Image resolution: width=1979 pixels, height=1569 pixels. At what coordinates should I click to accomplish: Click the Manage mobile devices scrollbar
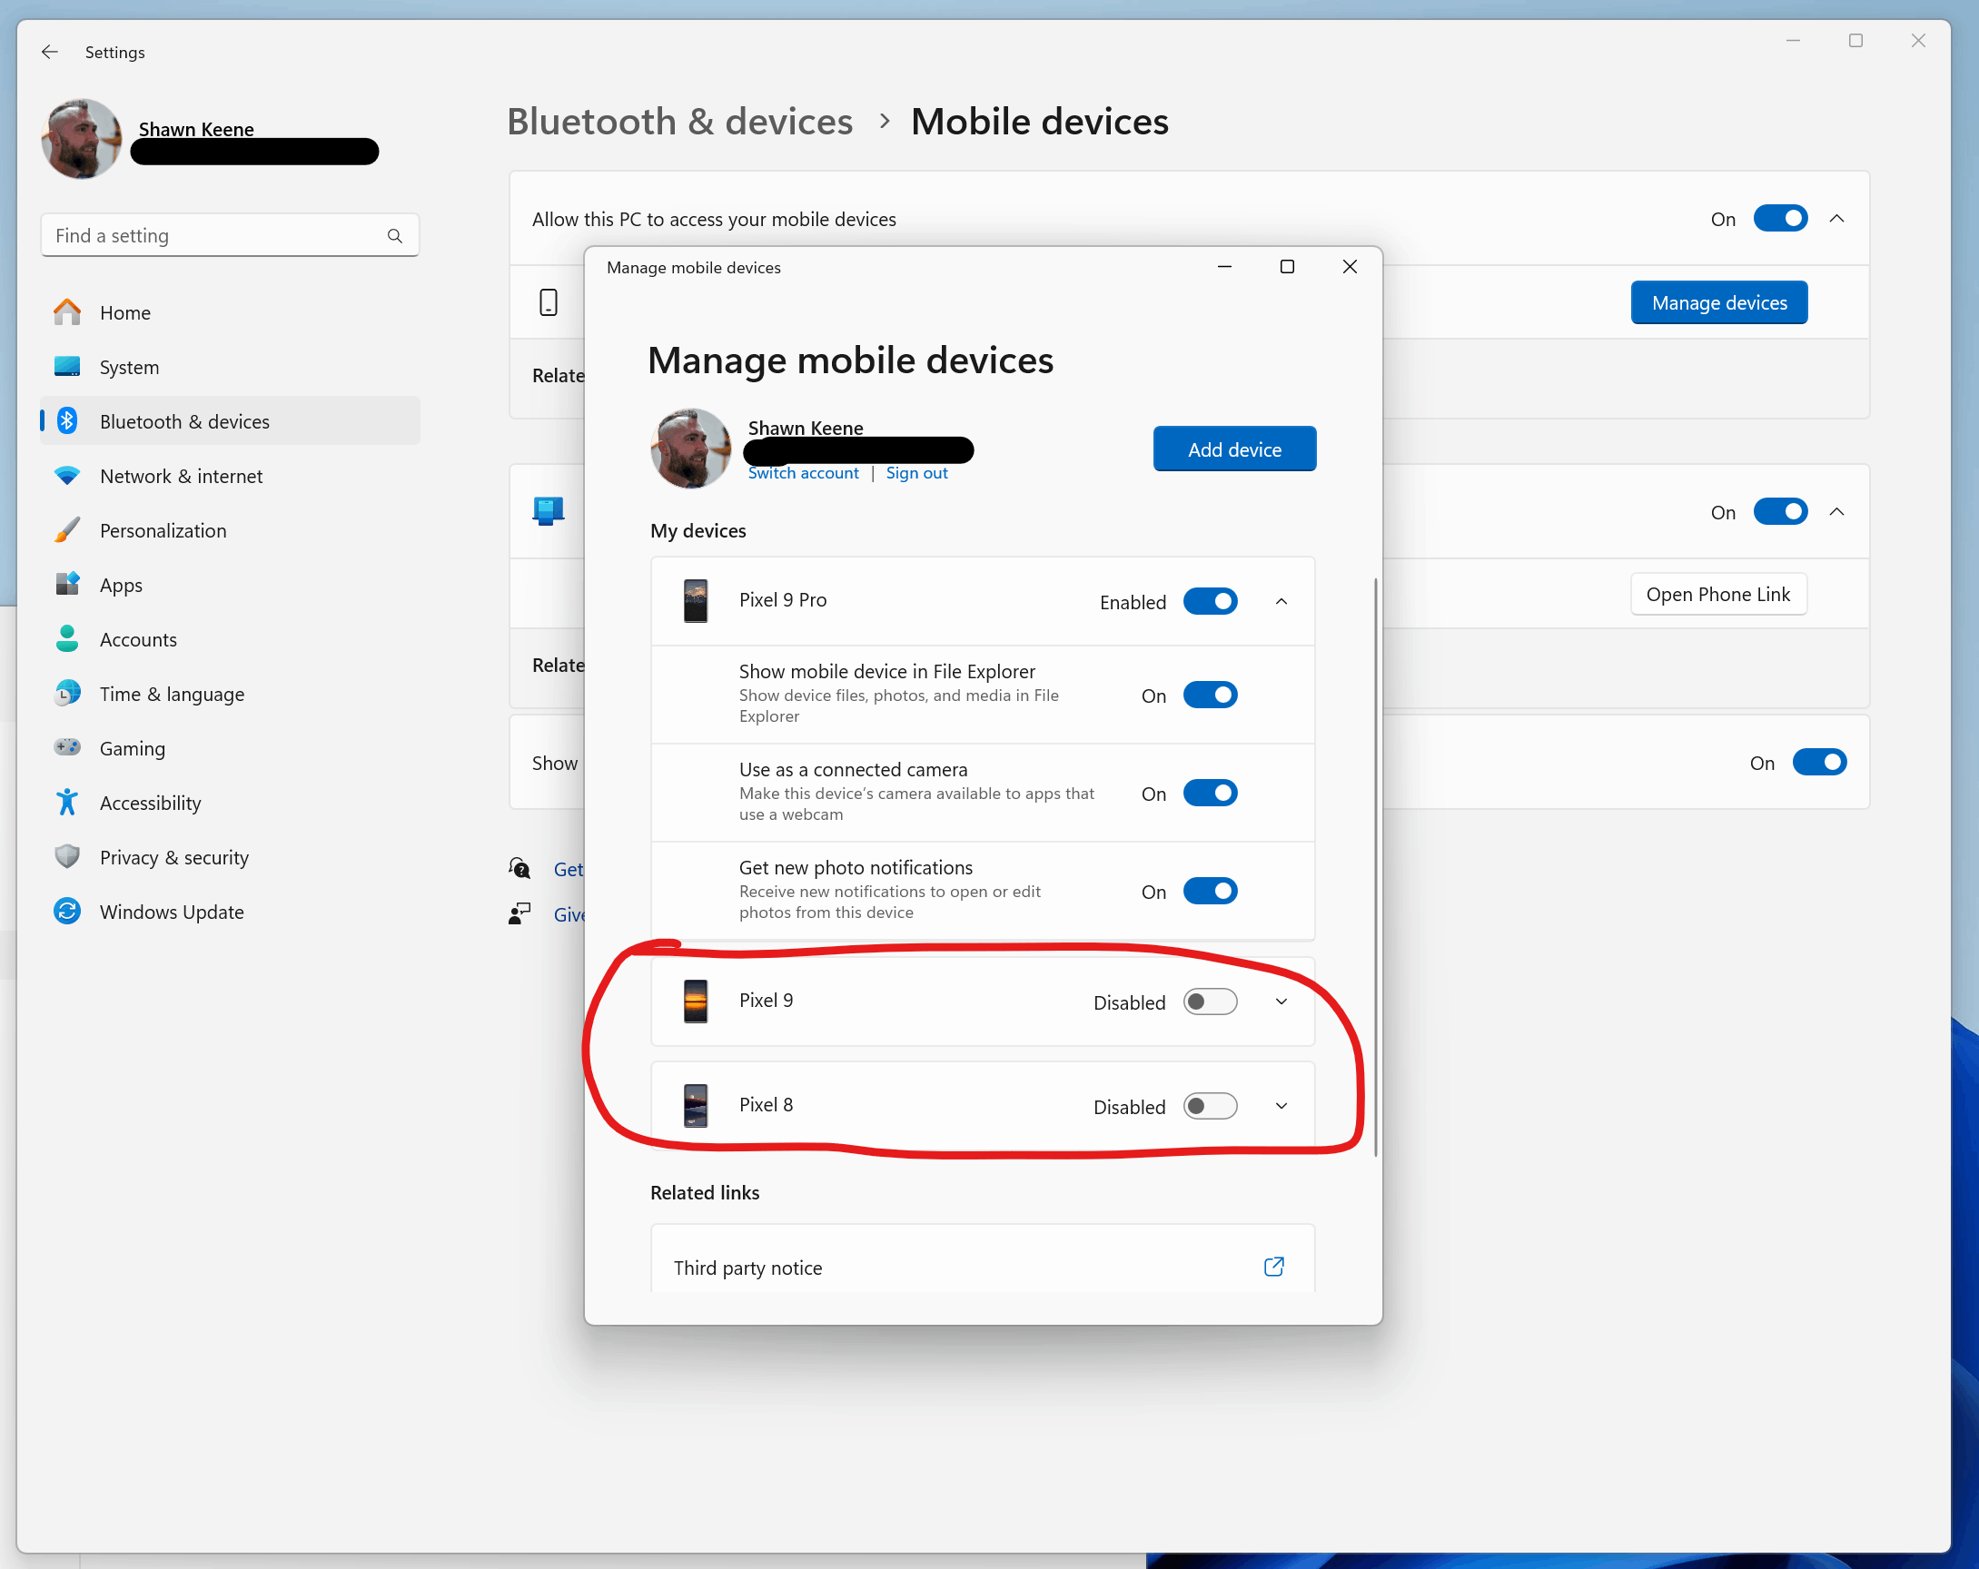pyautogui.click(x=1374, y=866)
